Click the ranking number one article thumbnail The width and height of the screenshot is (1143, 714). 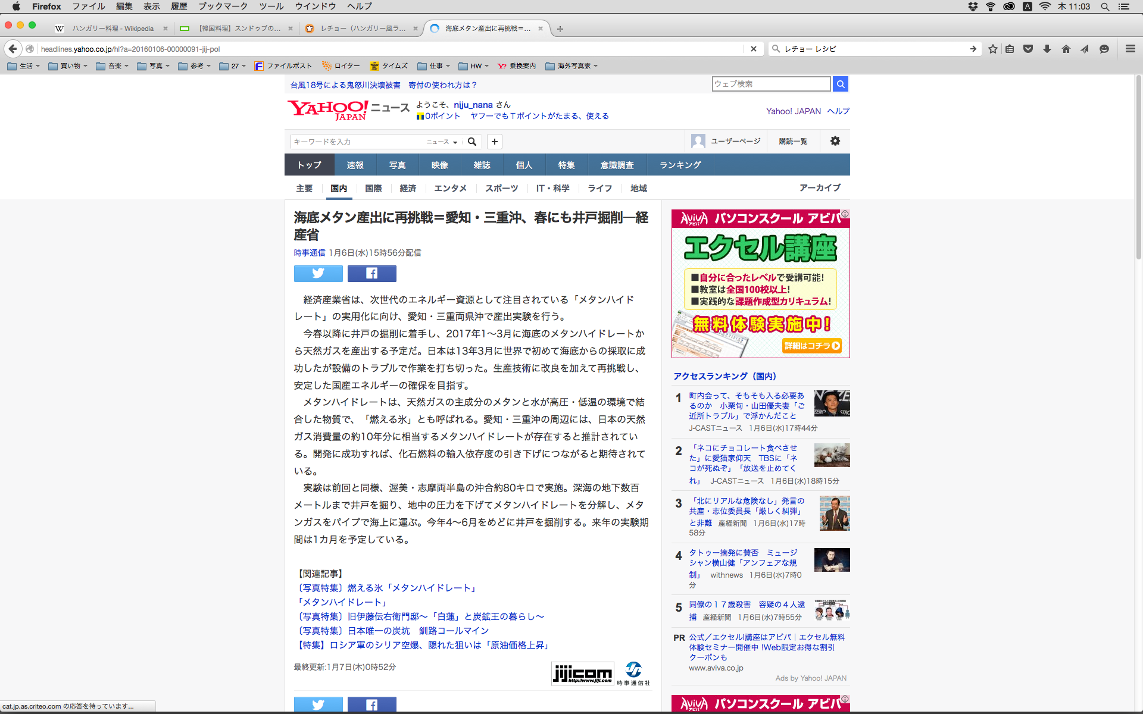point(832,403)
